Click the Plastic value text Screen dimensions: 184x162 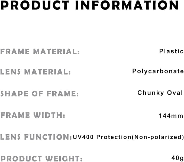coord(171,51)
